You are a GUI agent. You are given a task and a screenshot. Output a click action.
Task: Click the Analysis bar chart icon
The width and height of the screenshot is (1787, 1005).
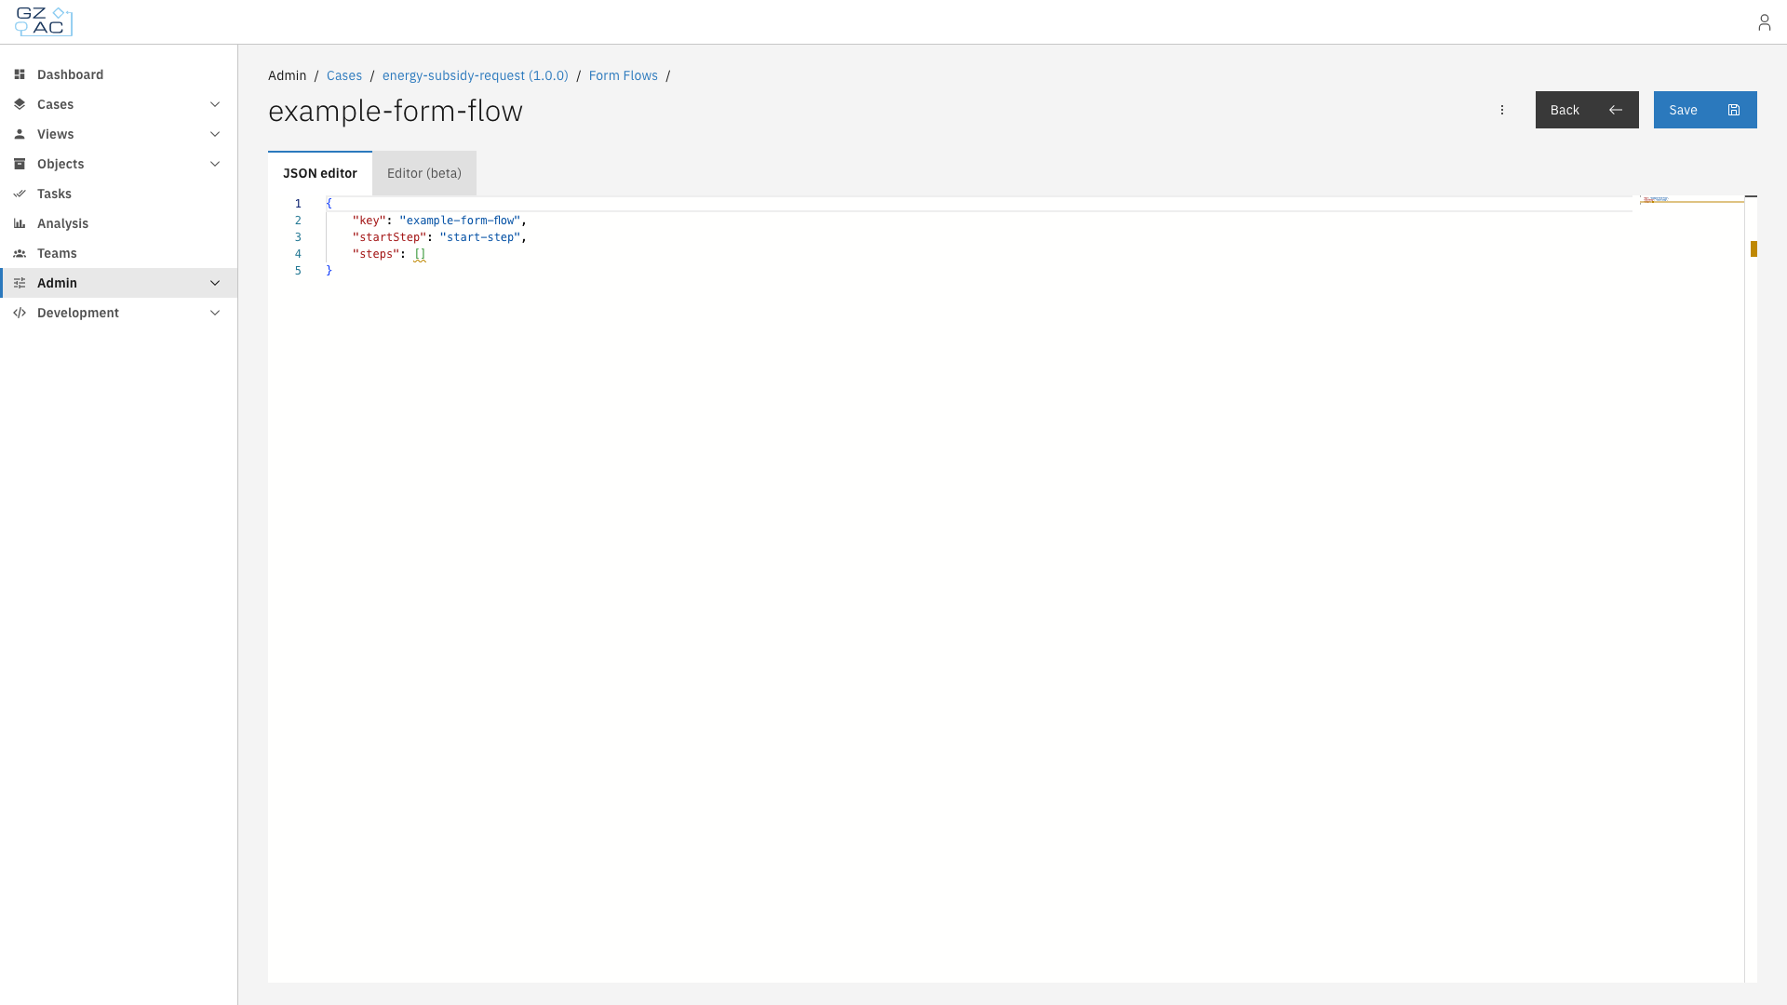(x=20, y=223)
